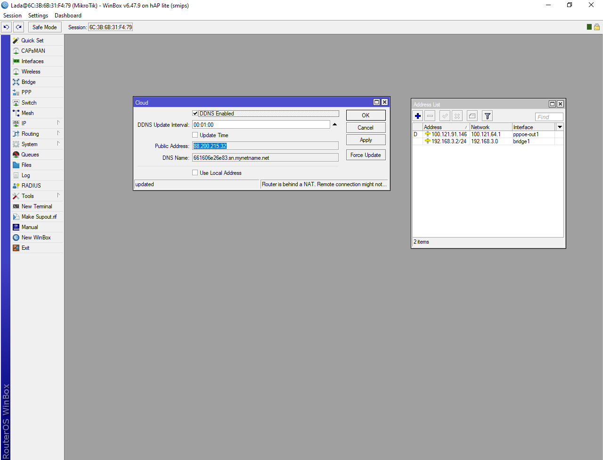Image resolution: width=603 pixels, height=460 pixels.
Task: Click OK in Cloud dialog
Action: coord(366,115)
